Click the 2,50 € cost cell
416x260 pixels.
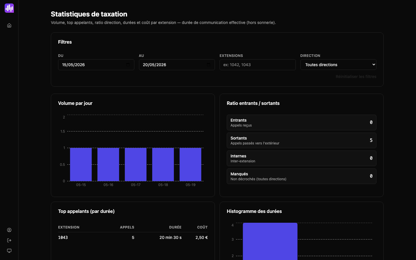[x=202, y=237]
